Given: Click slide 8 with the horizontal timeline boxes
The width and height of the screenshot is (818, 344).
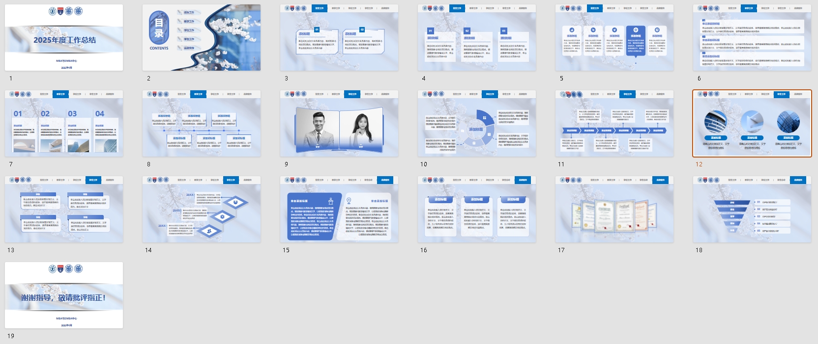Looking at the screenshot, I should pos(202,124).
